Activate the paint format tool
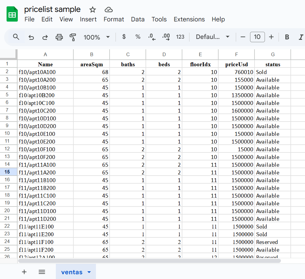The height and width of the screenshot is (279, 305). [x=73, y=37]
